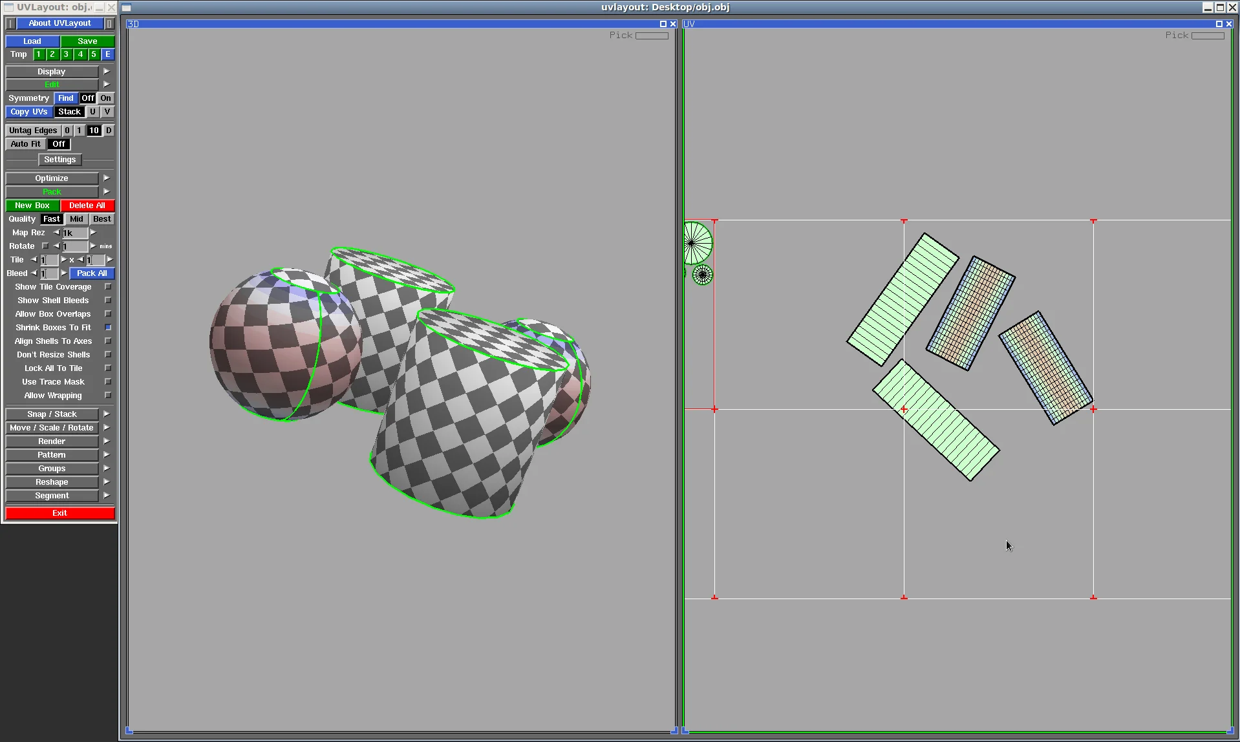Tick the Allow Wrapping checkbox
The height and width of the screenshot is (742, 1240).
click(108, 396)
